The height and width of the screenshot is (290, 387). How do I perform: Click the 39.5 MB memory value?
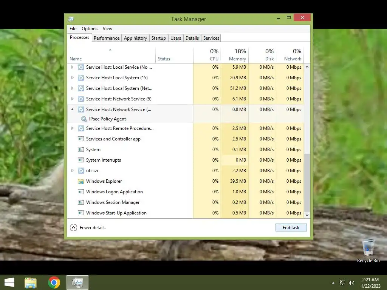[x=238, y=181]
